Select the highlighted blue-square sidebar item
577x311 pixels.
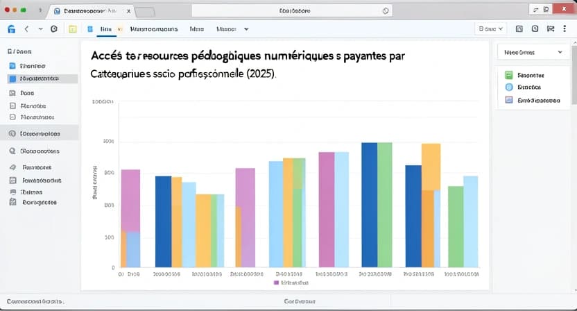pos(43,78)
